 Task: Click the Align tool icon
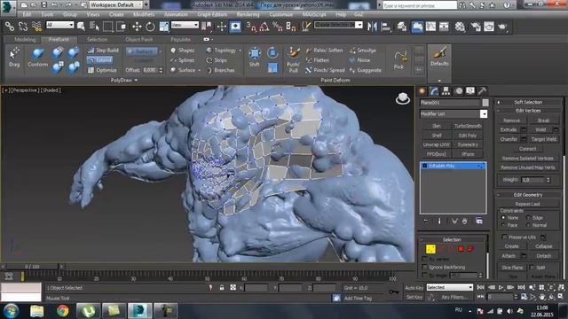coord(386,27)
